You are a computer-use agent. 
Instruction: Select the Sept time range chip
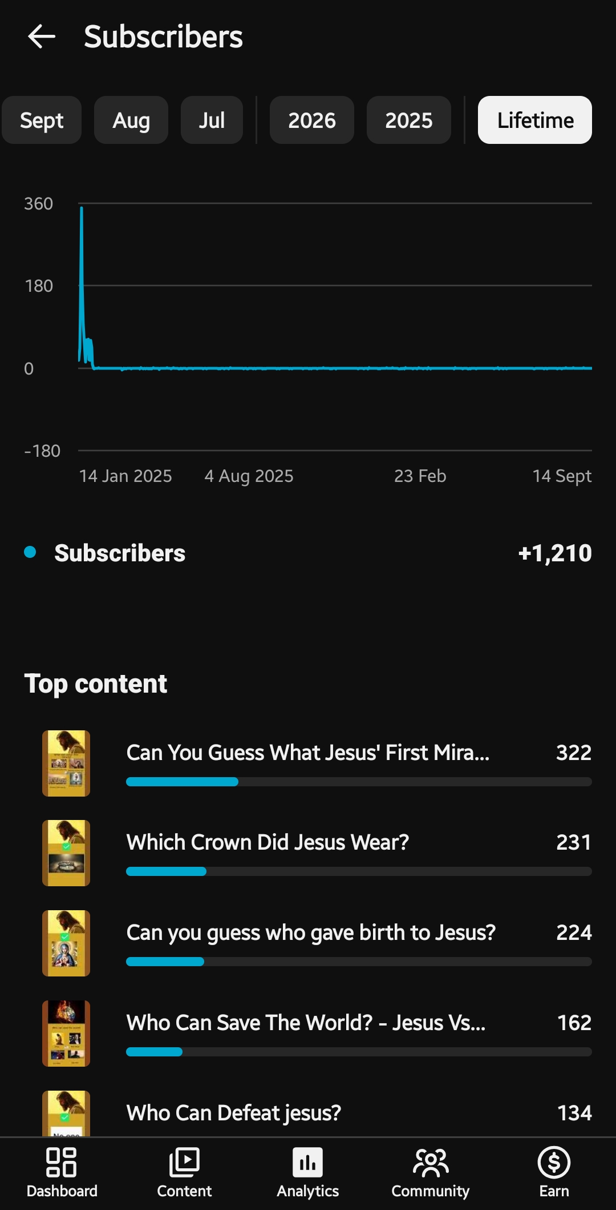[x=42, y=120]
